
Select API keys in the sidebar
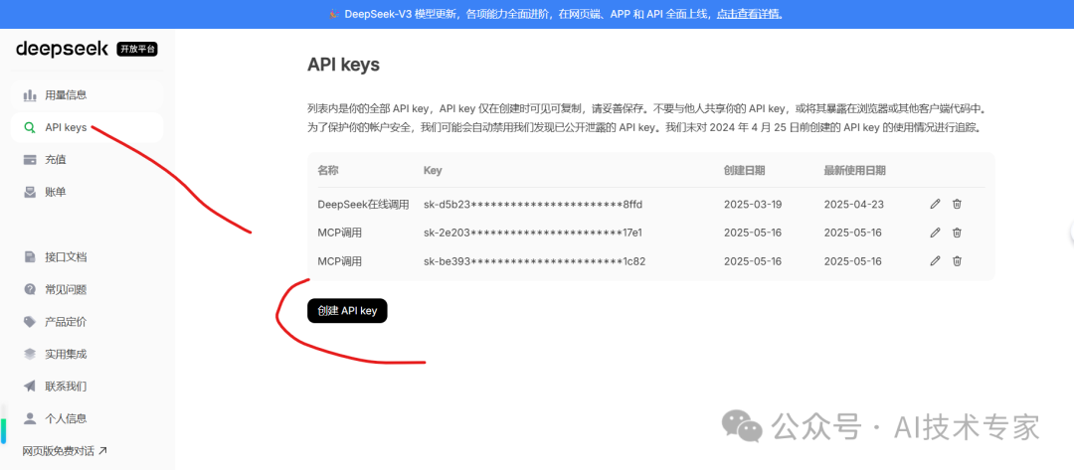(87, 127)
